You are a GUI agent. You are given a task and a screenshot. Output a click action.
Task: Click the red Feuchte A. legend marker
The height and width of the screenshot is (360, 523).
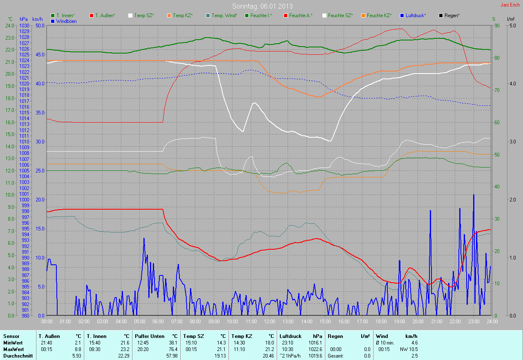(286, 16)
